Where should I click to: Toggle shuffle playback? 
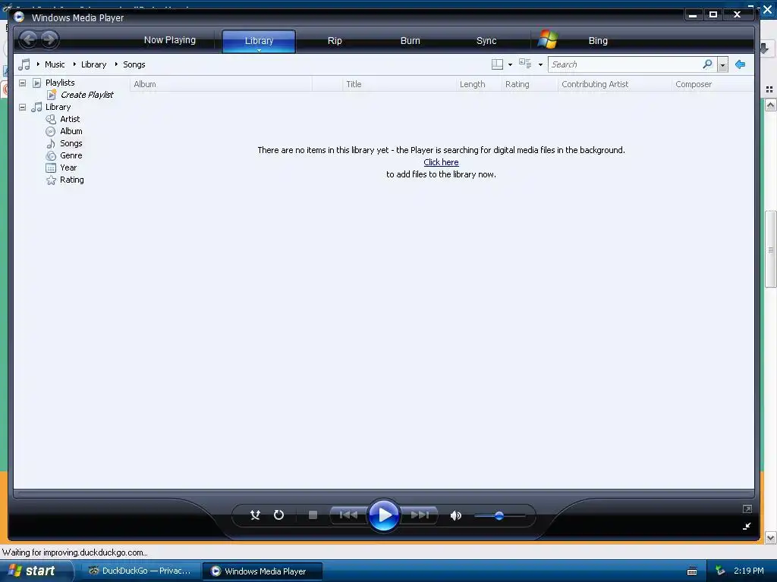click(255, 515)
